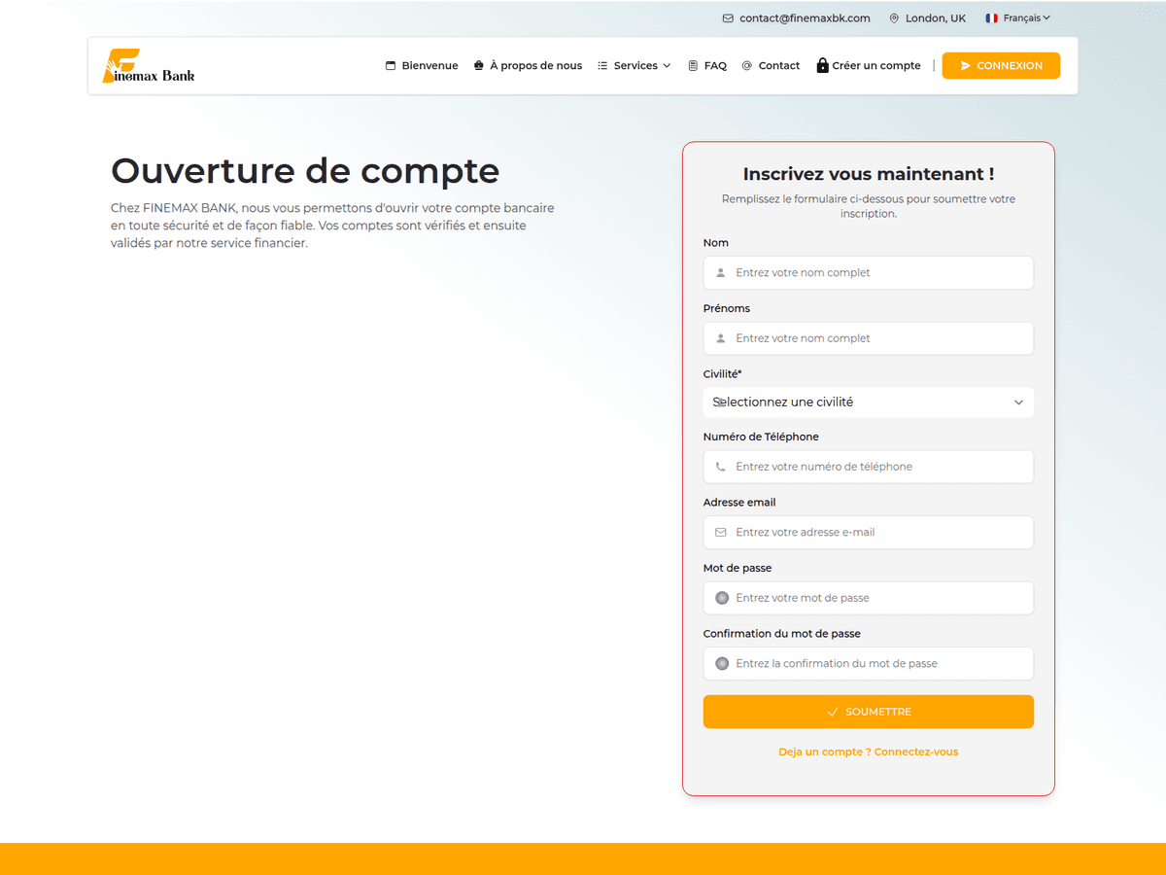Focus the Nom input field
The image size is (1166, 875).
click(869, 273)
